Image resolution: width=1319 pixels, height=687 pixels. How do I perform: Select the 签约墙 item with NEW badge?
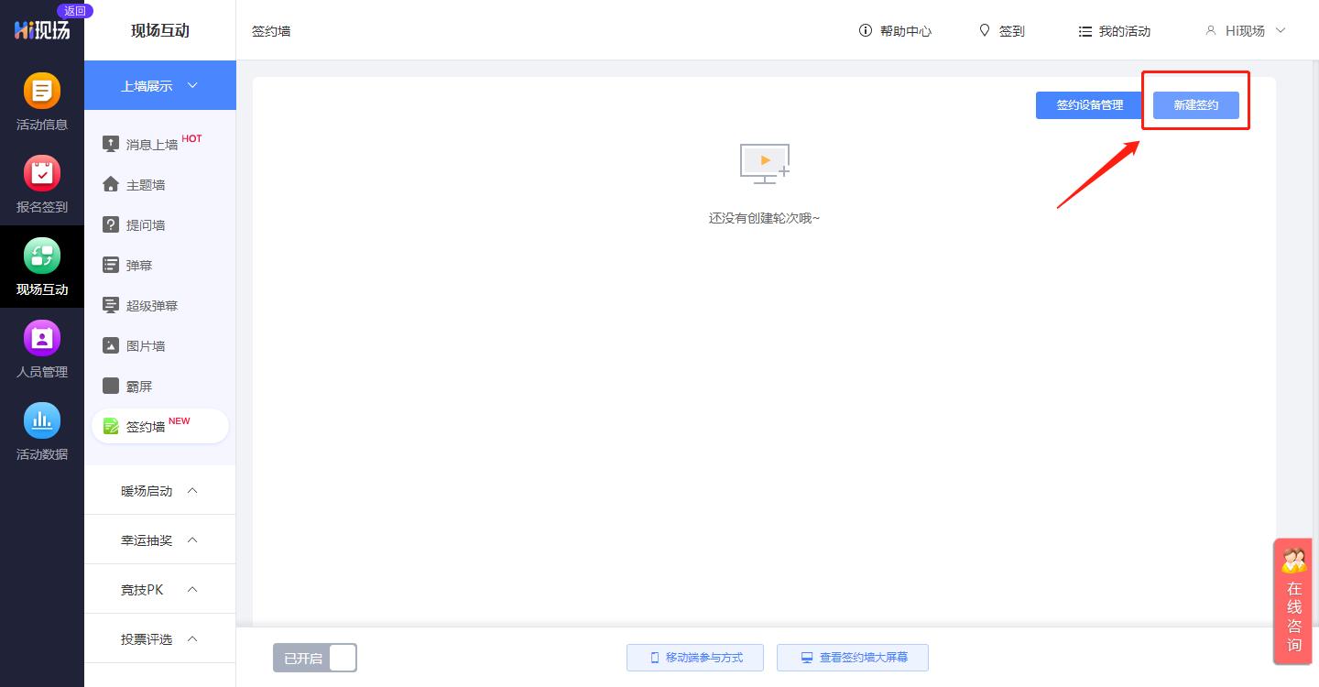pyautogui.click(x=147, y=426)
